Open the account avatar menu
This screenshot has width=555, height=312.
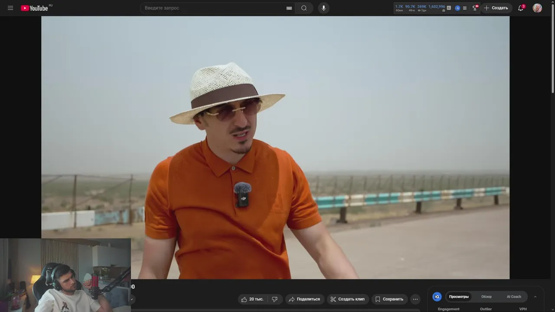point(537,8)
